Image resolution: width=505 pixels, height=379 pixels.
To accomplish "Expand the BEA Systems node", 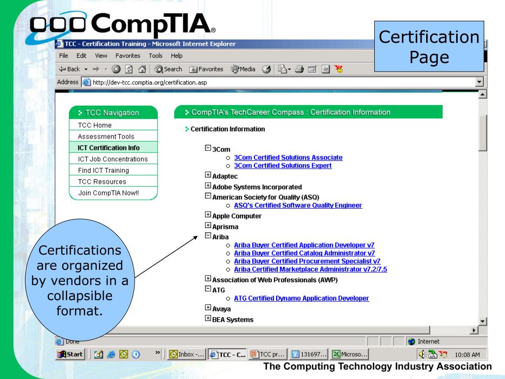I will coord(208,318).
